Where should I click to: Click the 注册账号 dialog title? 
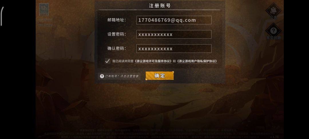click(x=160, y=6)
